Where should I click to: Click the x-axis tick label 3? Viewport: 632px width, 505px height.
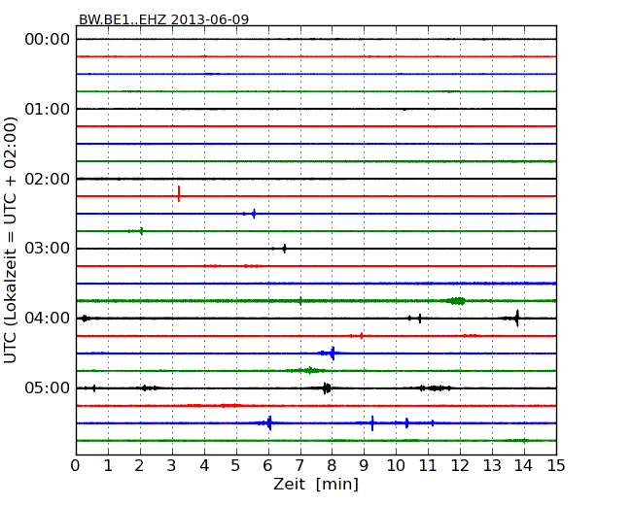(x=172, y=466)
